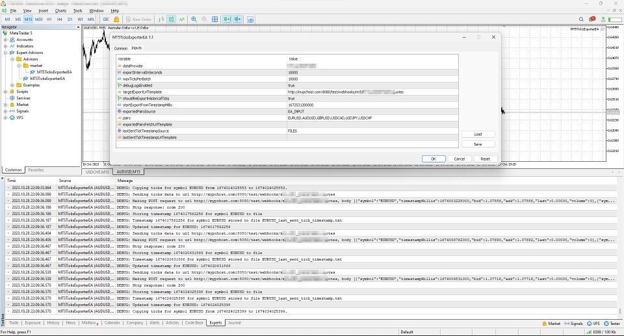This screenshot has width=624, height=336.
Task: Click the Indicators icon in Navigator
Action: point(12,46)
